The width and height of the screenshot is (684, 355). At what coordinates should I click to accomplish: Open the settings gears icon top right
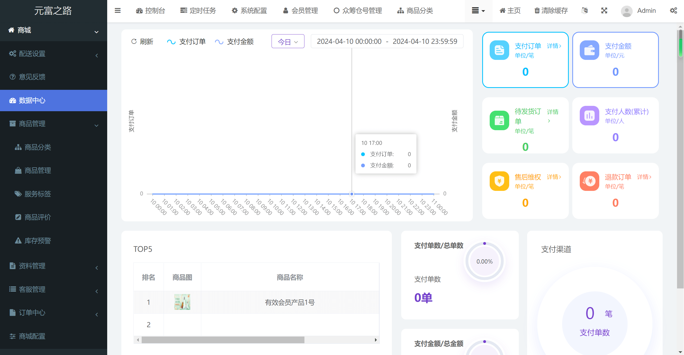[673, 11]
